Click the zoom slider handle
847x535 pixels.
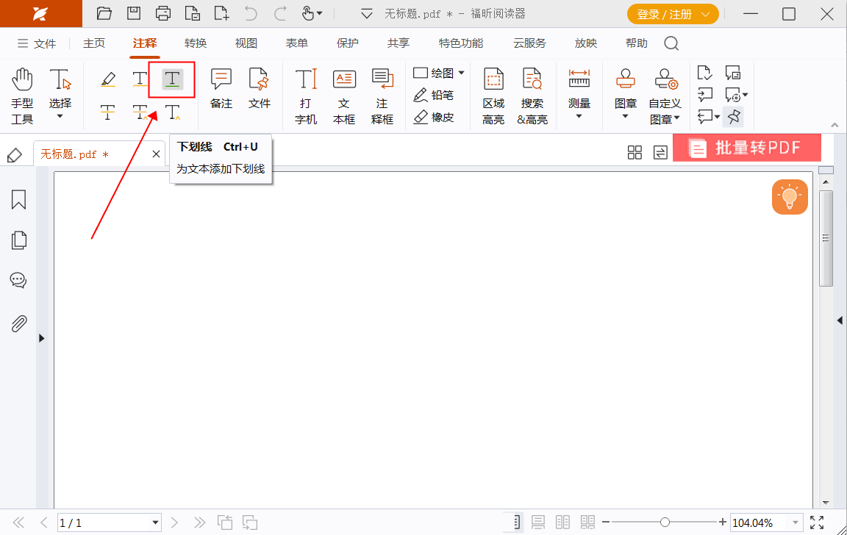pos(665,523)
